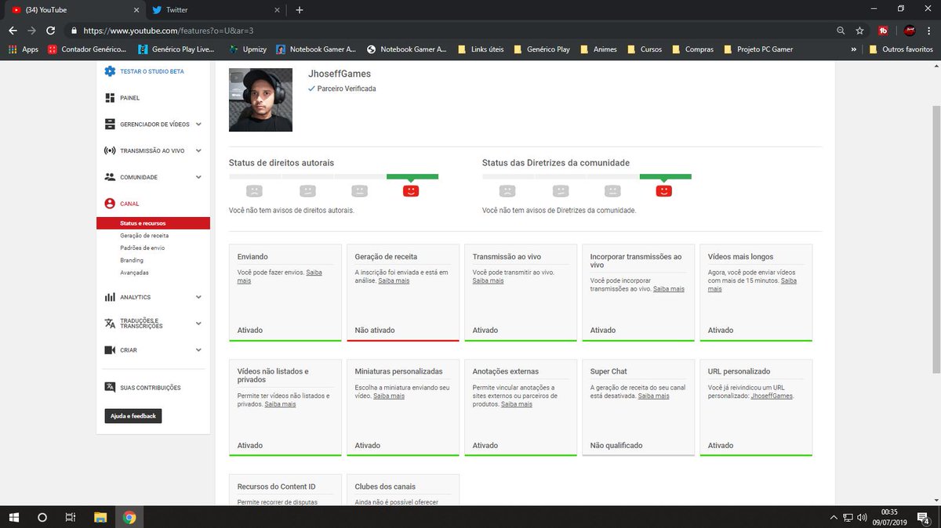
Task: Open Branding sidebar item
Action: point(132,260)
